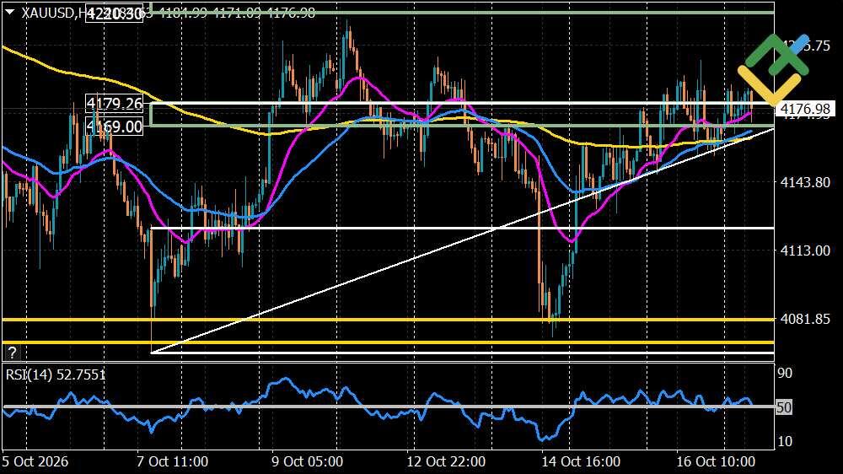Image resolution: width=843 pixels, height=474 pixels.
Task: Click the 16 Oct 10:00 time label
Action: (x=716, y=461)
